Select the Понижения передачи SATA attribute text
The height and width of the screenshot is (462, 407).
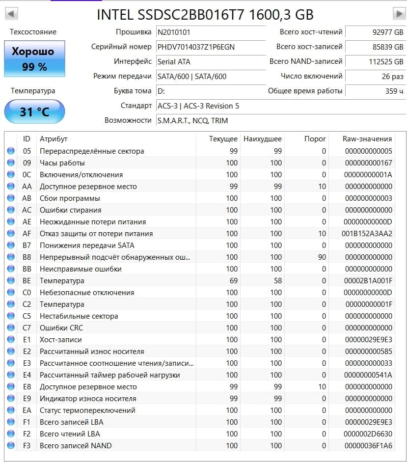tap(87, 245)
